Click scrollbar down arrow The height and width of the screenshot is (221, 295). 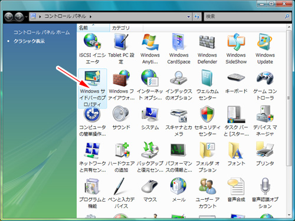pos(289,215)
